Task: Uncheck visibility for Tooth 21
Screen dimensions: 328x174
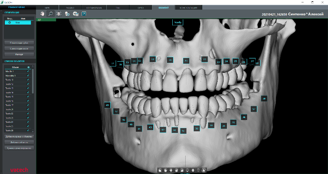Action: tap(28, 109)
